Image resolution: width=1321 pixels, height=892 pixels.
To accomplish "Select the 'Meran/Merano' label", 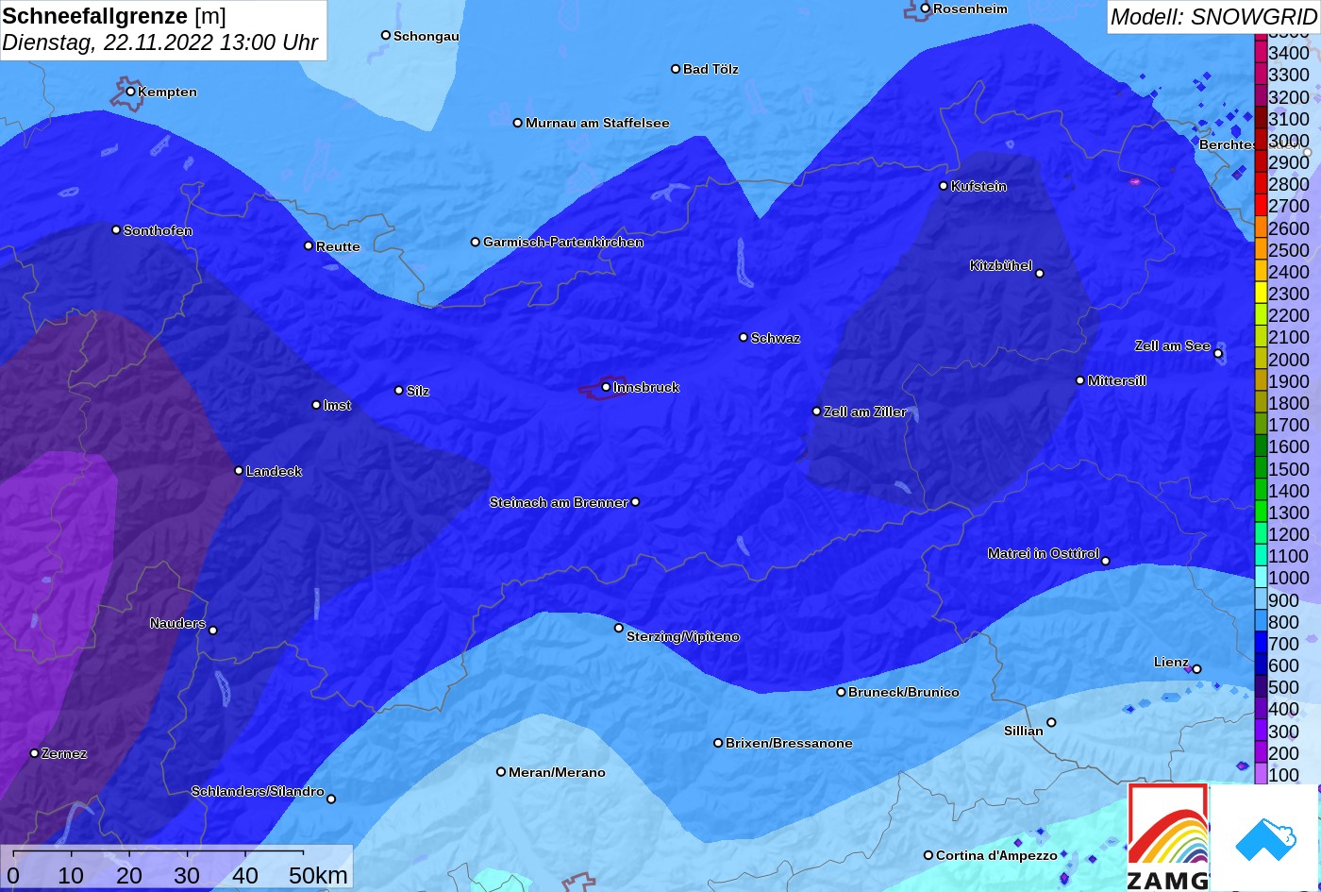I will point(557,772).
